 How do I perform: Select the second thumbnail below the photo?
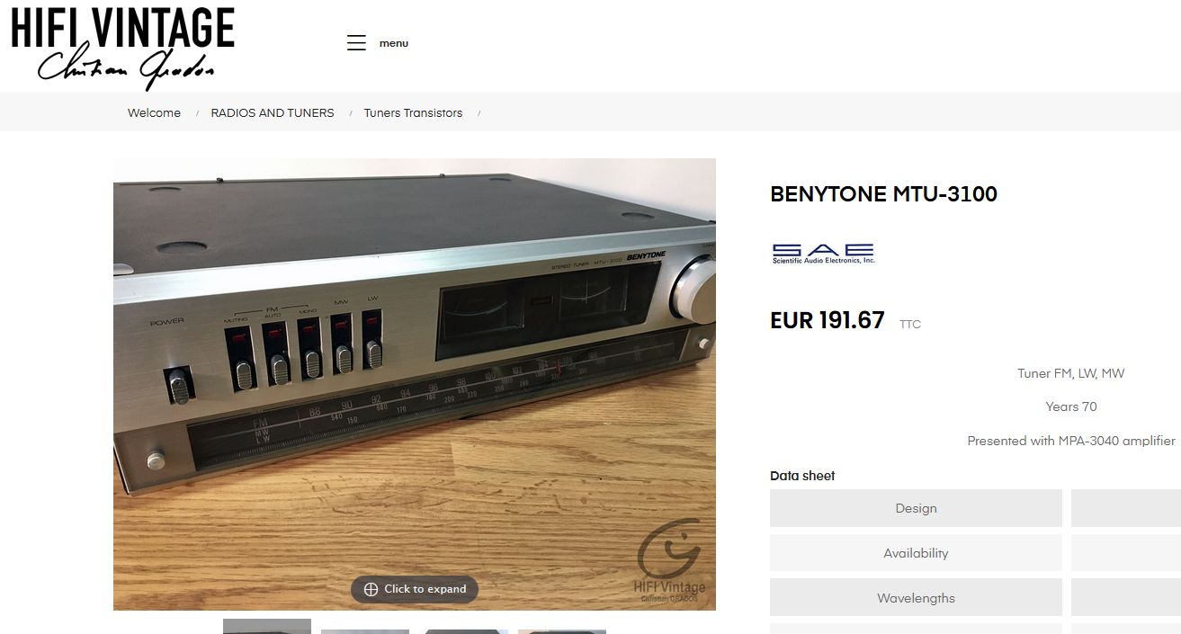tap(365, 631)
